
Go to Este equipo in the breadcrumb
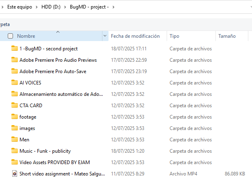pyautogui.click(x=20, y=7)
